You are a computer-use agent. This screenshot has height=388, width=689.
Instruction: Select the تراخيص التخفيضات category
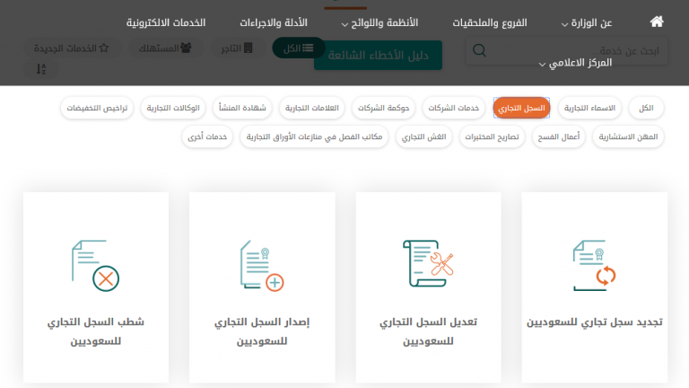(x=97, y=108)
